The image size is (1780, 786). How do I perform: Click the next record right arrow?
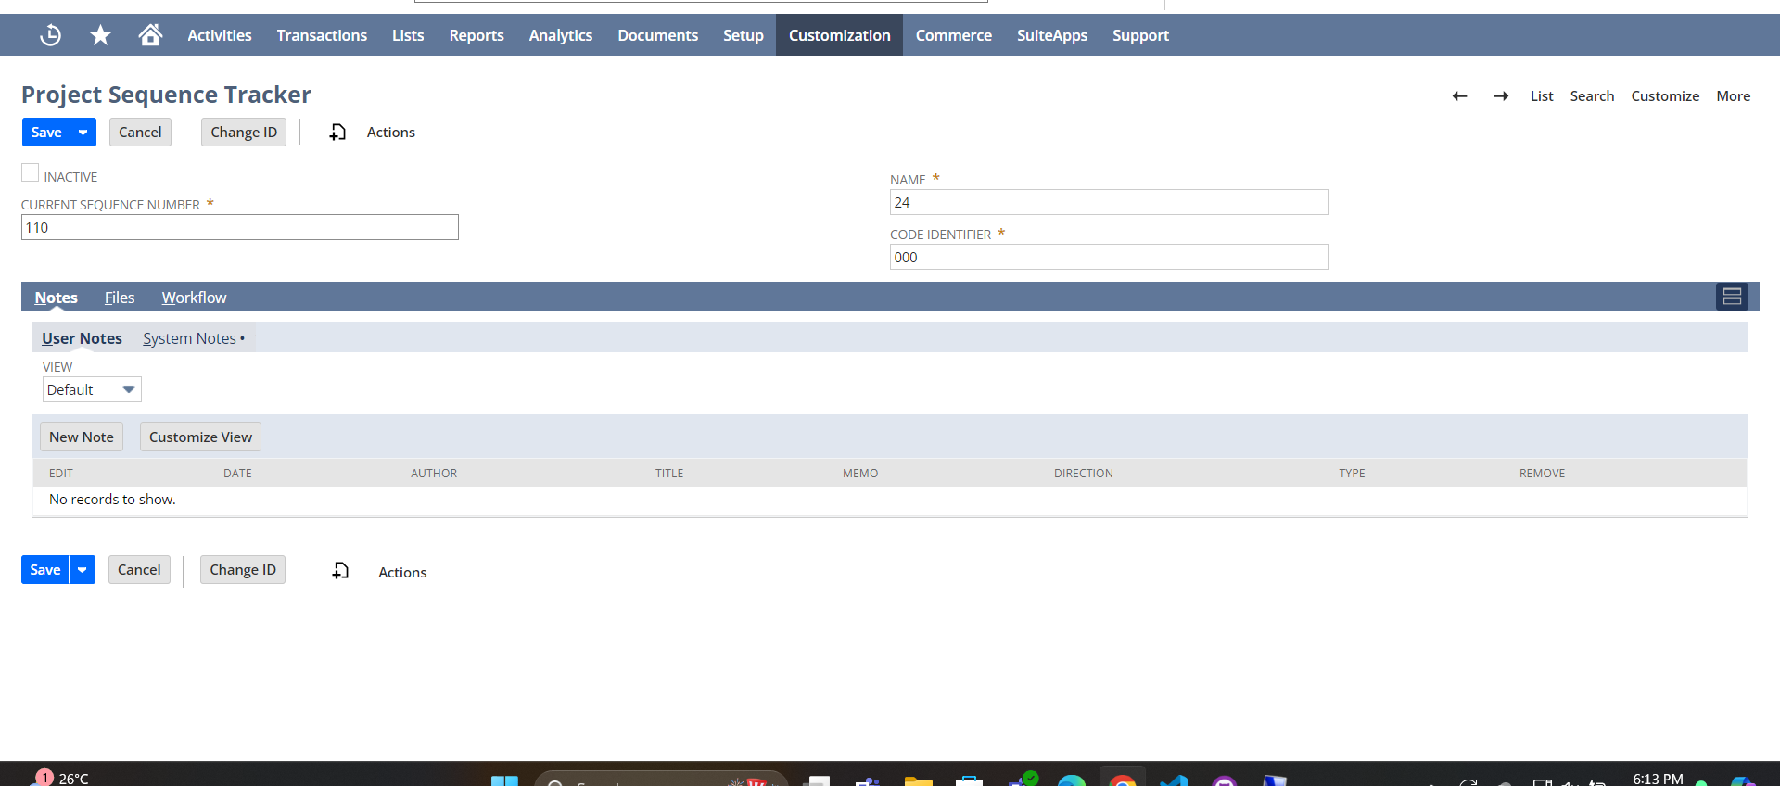1501,96
